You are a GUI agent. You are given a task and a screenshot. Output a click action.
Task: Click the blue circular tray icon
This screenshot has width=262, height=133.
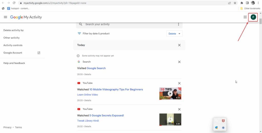tap(223, 128)
